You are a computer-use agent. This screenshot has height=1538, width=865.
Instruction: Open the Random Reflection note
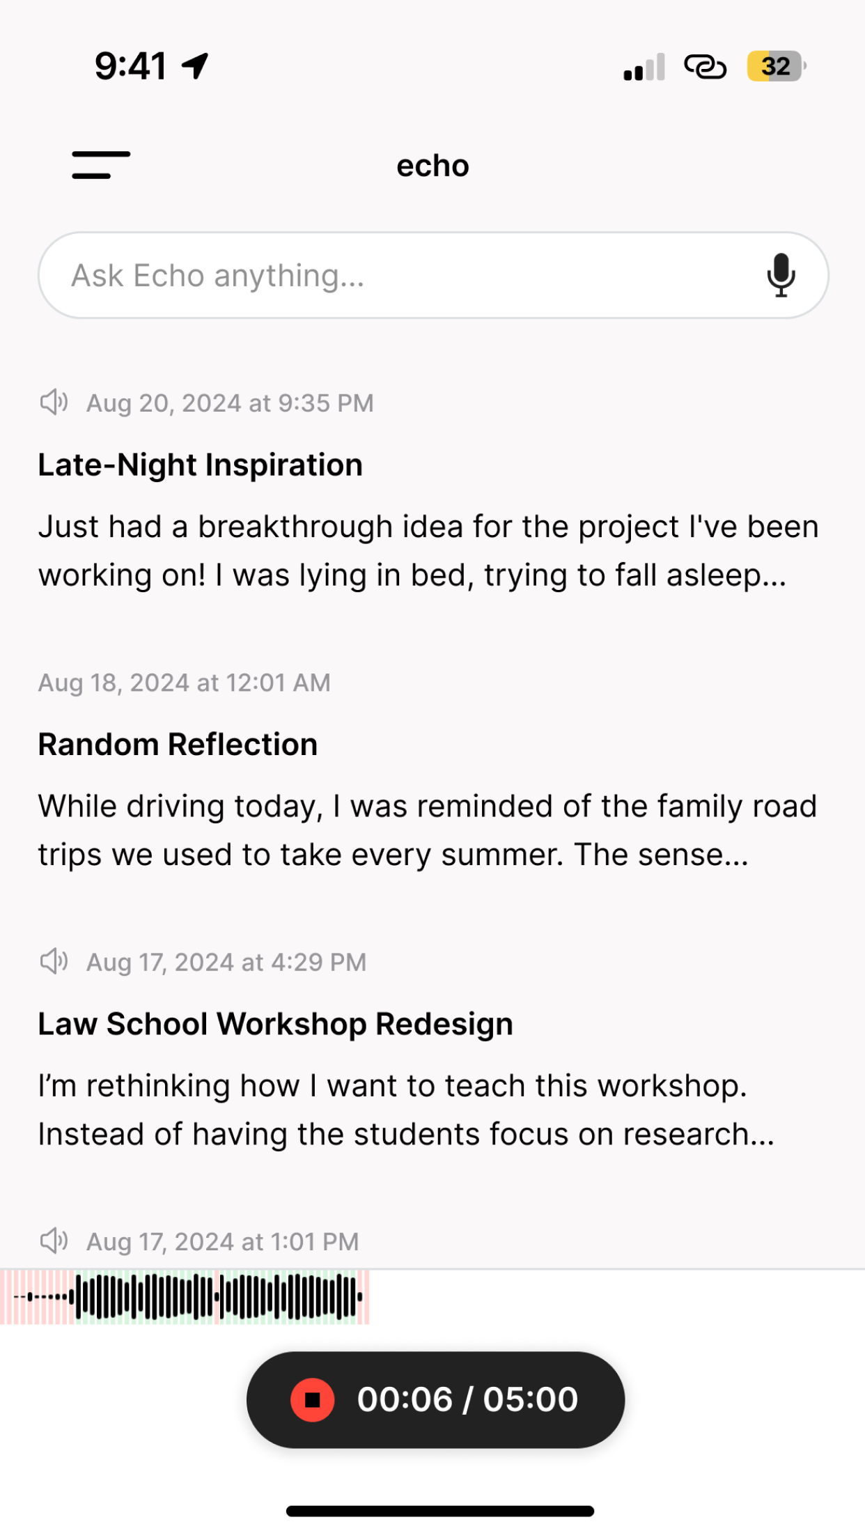click(x=178, y=744)
